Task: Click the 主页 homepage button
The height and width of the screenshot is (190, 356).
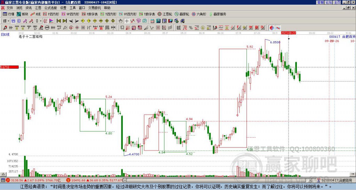Action: 337,2
